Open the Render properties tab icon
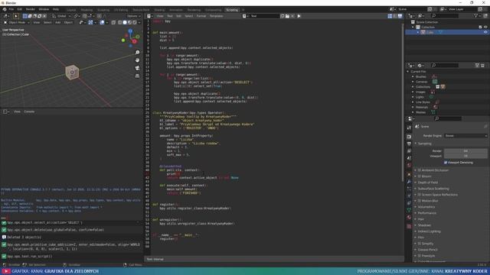 (409, 137)
